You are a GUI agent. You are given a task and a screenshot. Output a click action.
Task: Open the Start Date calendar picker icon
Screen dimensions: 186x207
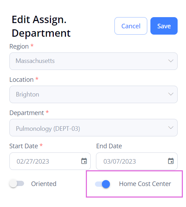pyautogui.click(x=84, y=161)
